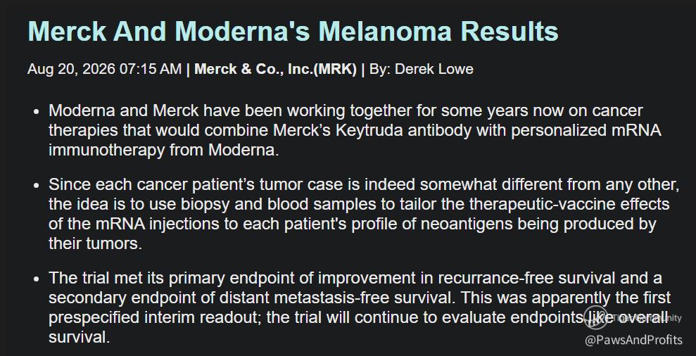The height and width of the screenshot is (356, 696).
Task: Click the author name Derek Lowe
Action: 434,69
